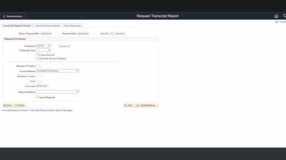This screenshot has width=286, height=160.
Task: Expand the Transcript Type dropdown
Action: 43,50
